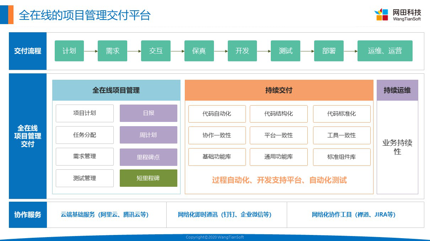Select the 持续交付 orange header

tap(279, 90)
